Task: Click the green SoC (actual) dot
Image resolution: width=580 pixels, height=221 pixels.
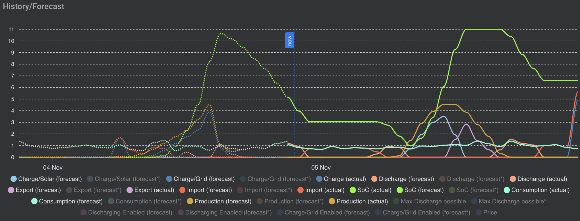Action: point(353,190)
